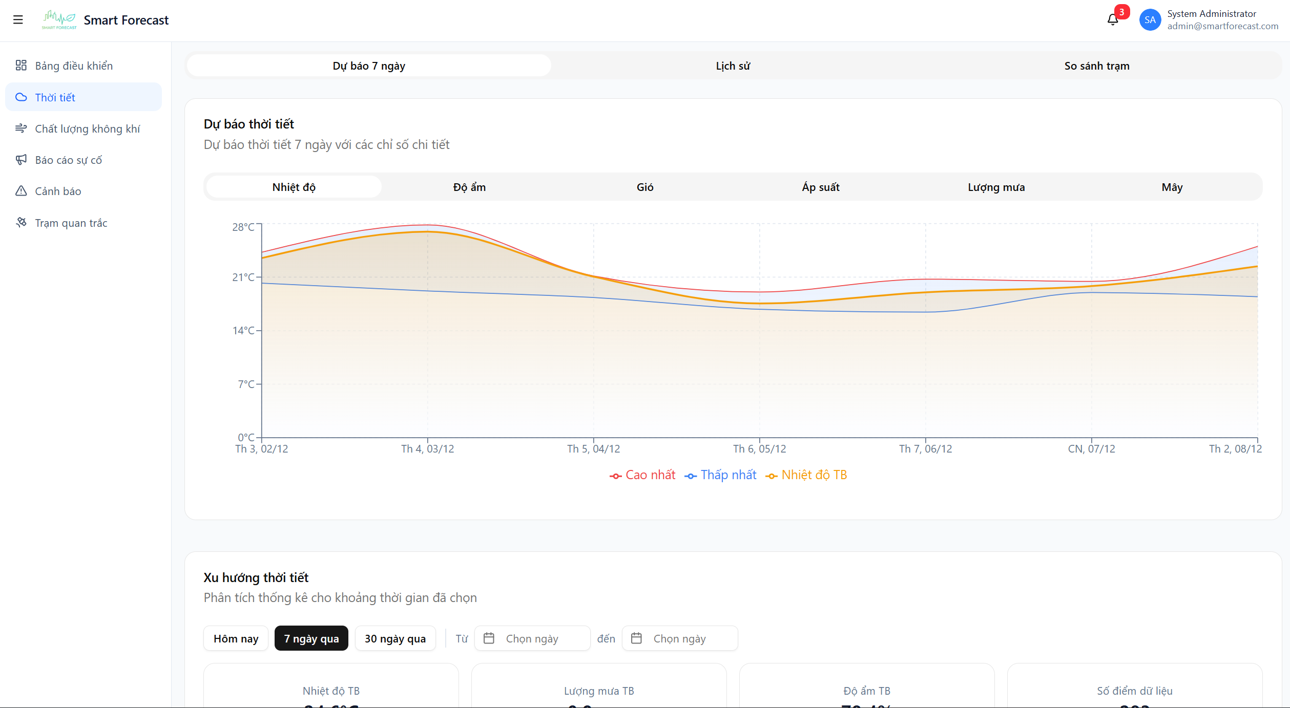The width and height of the screenshot is (1290, 708).
Task: Open the dashboard via Bảng điều khiển icon
Action: (22, 66)
